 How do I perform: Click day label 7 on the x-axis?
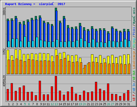[33, 104]
